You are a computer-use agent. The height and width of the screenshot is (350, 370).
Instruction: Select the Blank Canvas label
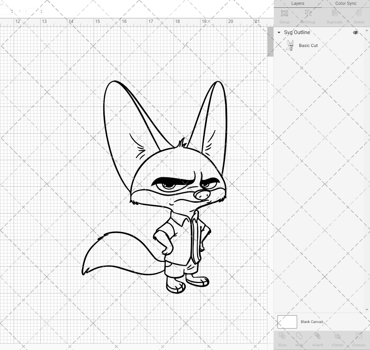point(312,322)
